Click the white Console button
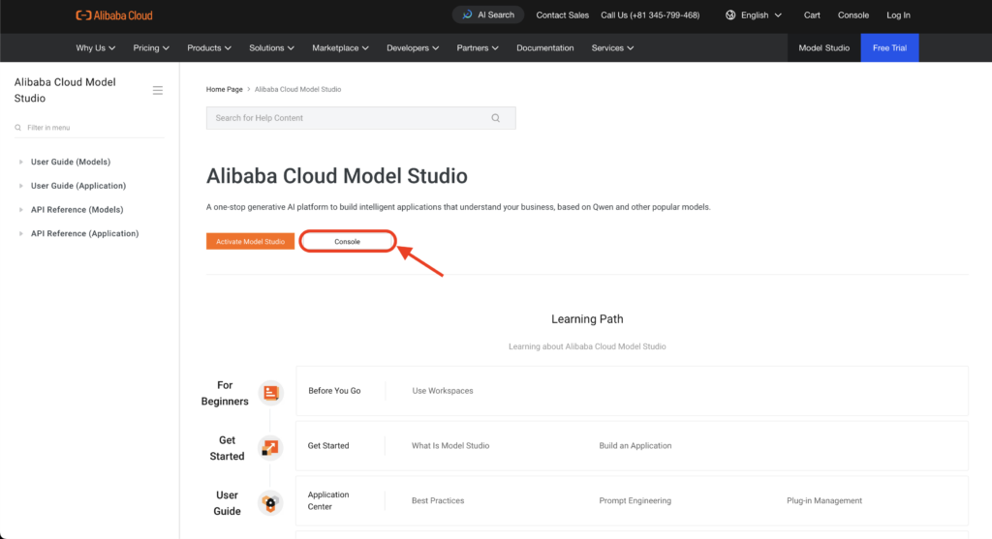 348,241
